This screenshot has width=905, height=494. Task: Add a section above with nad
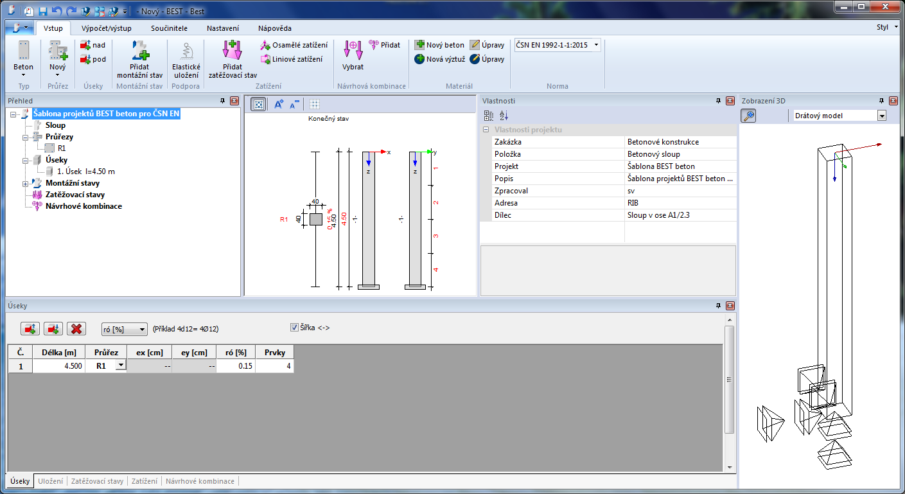93,45
